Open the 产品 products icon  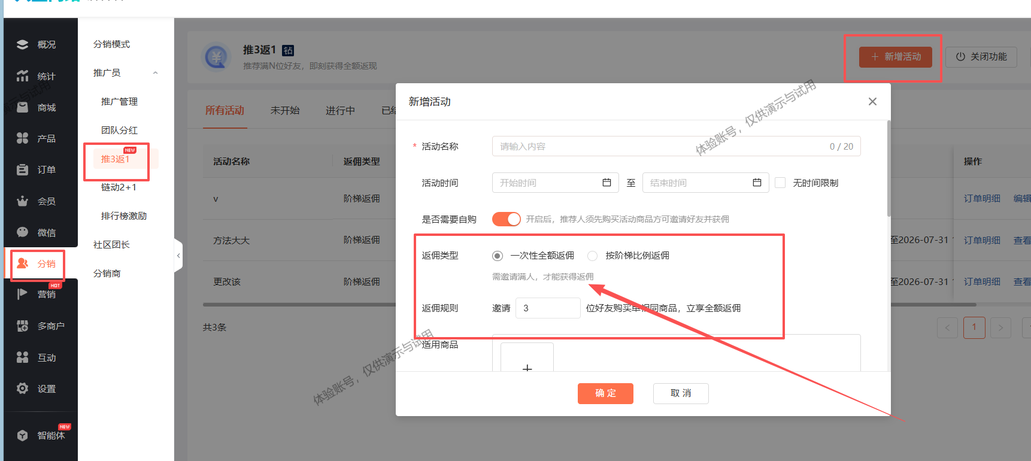click(x=23, y=138)
